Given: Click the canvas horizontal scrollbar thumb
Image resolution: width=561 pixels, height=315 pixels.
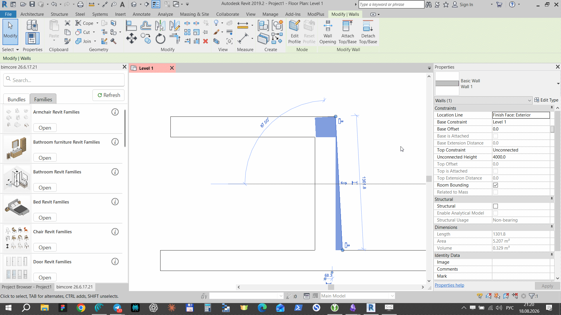Looking at the screenshot, I should pyautogui.click(x=331, y=287).
